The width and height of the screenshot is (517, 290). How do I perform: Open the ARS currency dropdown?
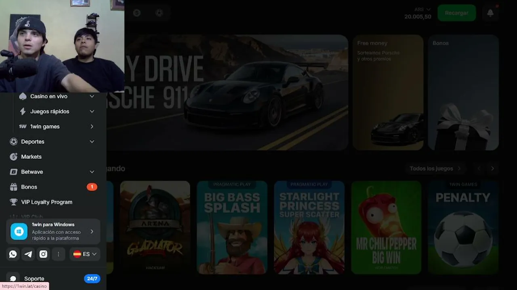(x=422, y=9)
